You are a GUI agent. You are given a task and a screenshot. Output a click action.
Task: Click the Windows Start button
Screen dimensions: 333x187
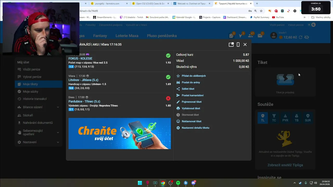click(140, 183)
